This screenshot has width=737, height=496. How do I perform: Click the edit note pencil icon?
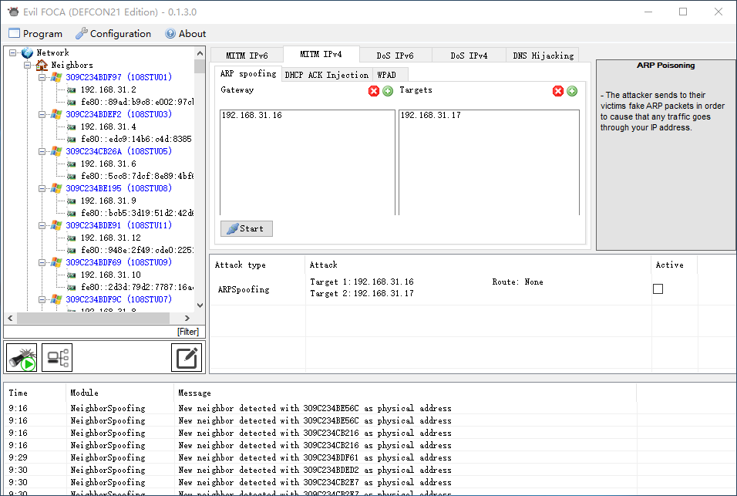click(x=186, y=357)
